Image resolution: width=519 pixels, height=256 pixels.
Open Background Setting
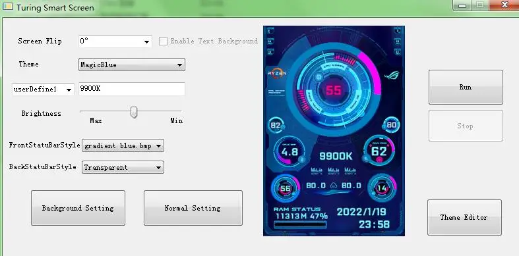tap(78, 208)
